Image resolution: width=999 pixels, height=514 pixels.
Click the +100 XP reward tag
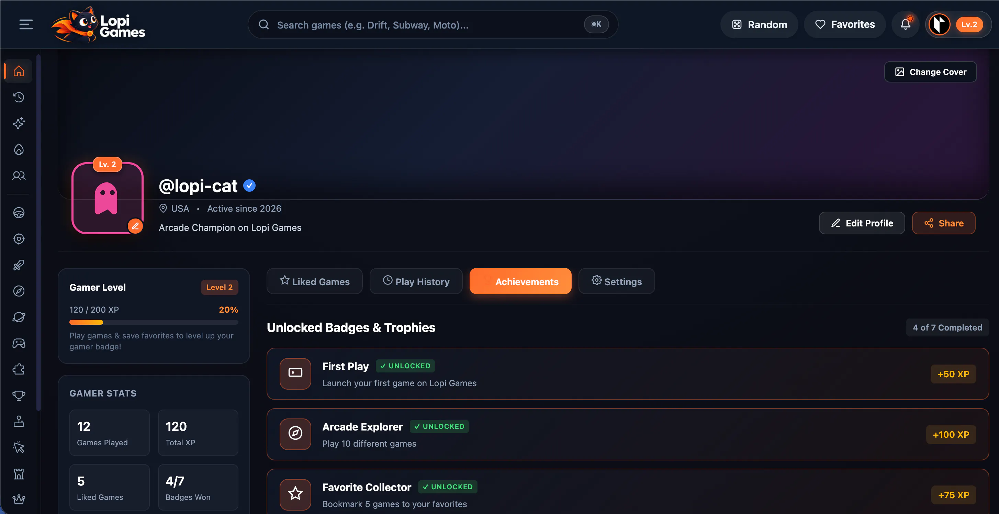coord(951,435)
